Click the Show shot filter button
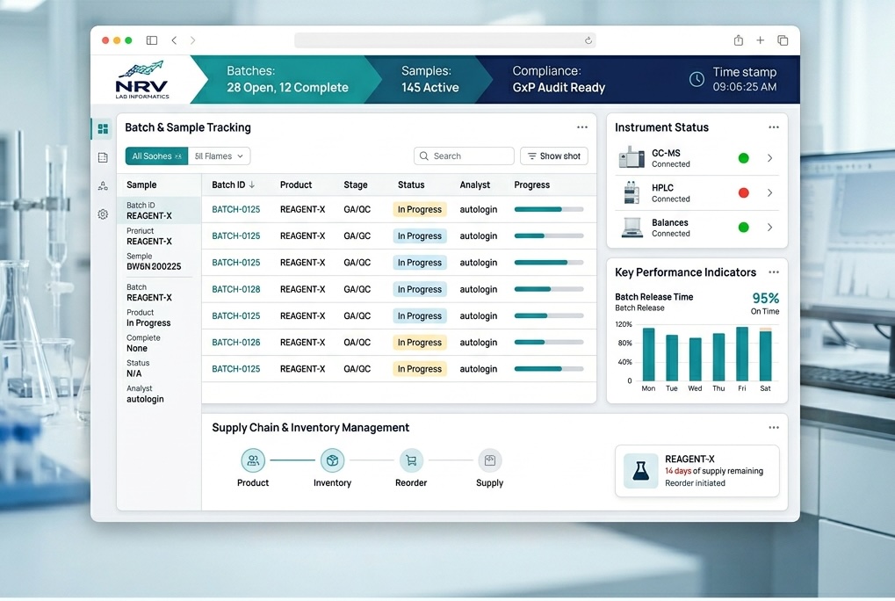 [x=553, y=156]
